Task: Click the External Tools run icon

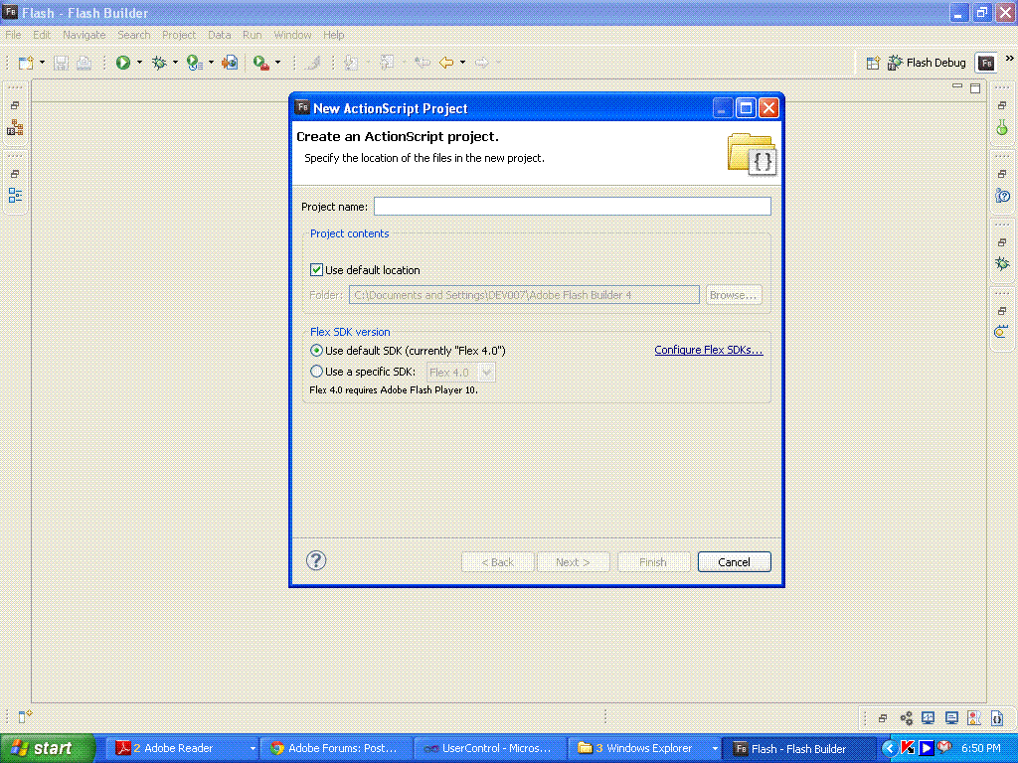Action: pyautogui.click(x=261, y=63)
